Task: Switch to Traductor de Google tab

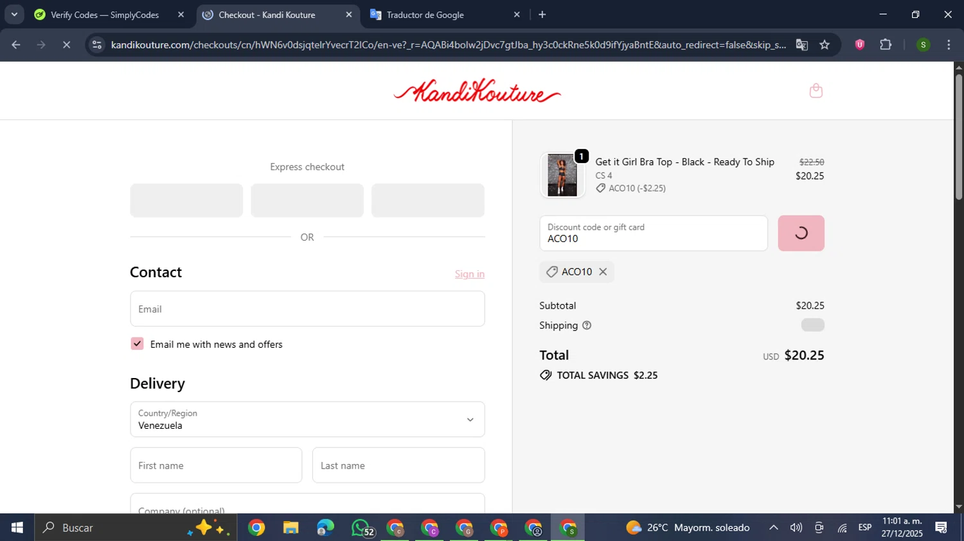Action: 425,15
